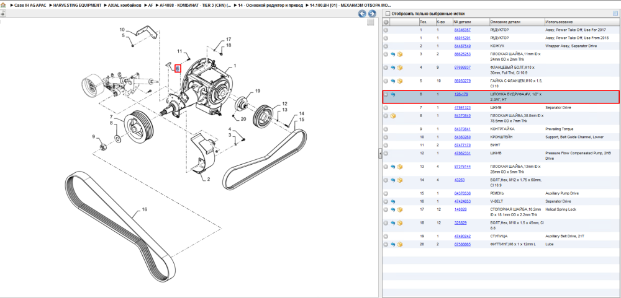This screenshot has width=621, height=298.
Task: Sort by the 'Описание детали' column header
Action: 516,22
